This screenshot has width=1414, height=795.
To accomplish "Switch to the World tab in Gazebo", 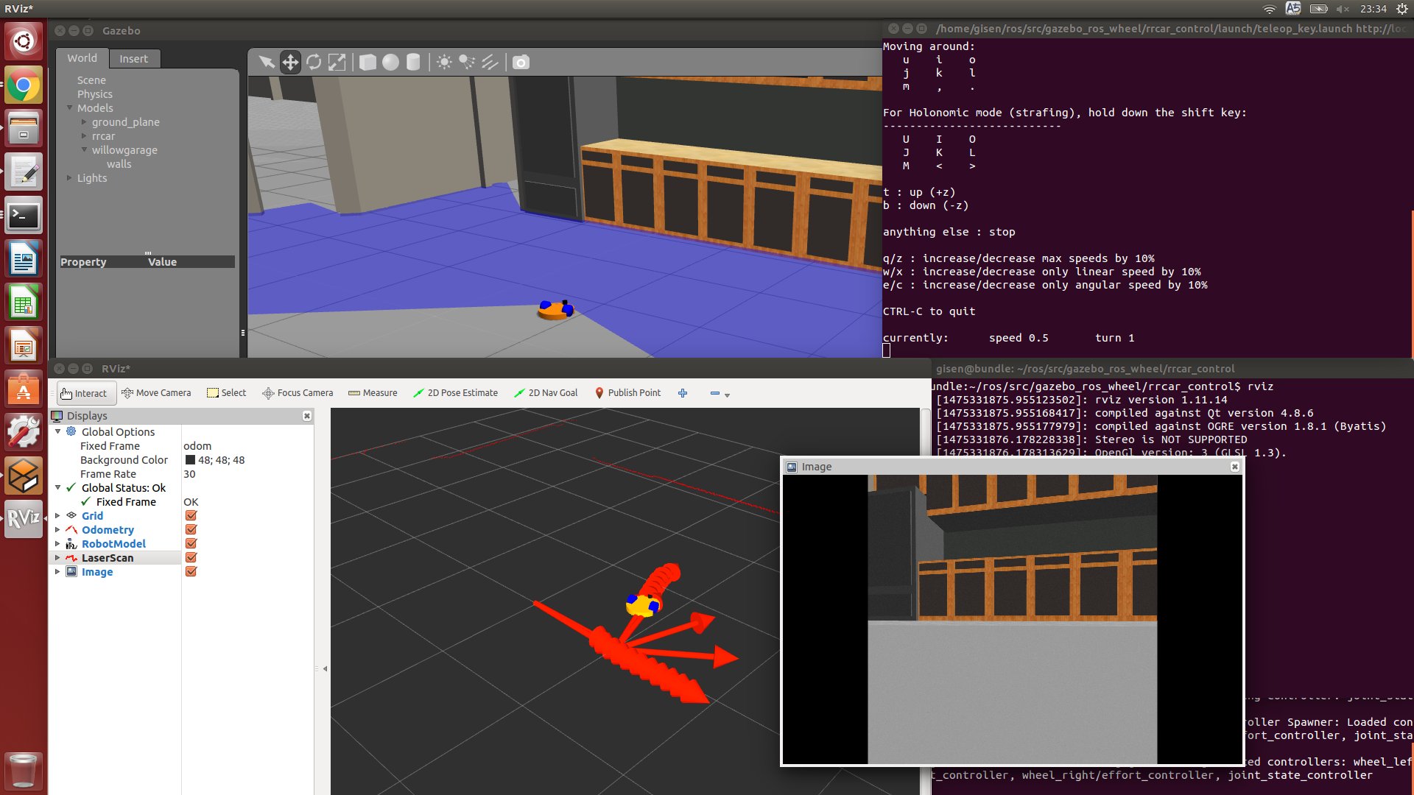I will click(x=82, y=58).
